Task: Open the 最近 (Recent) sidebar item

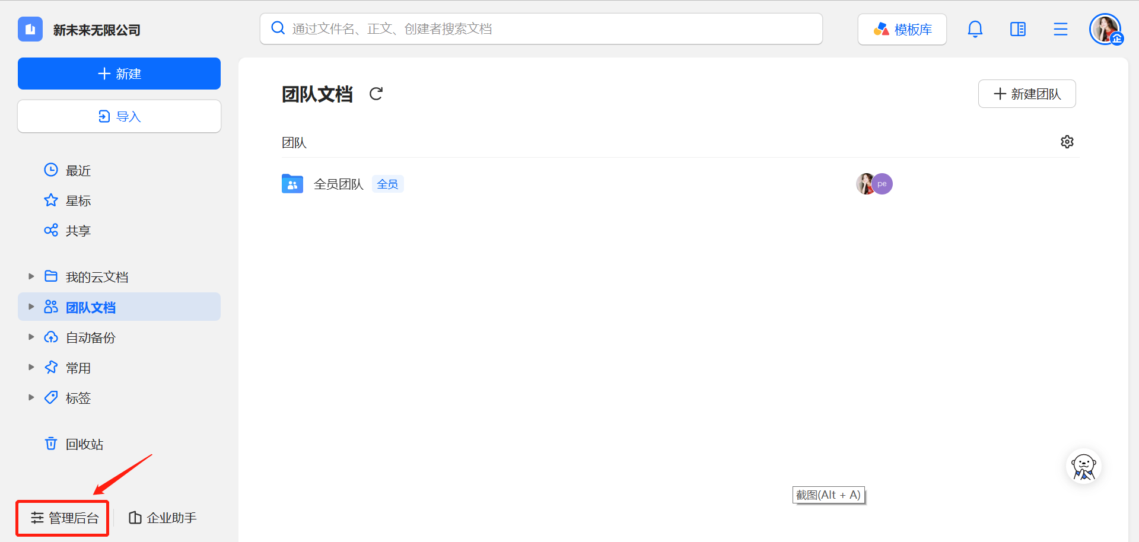Action: pos(78,170)
